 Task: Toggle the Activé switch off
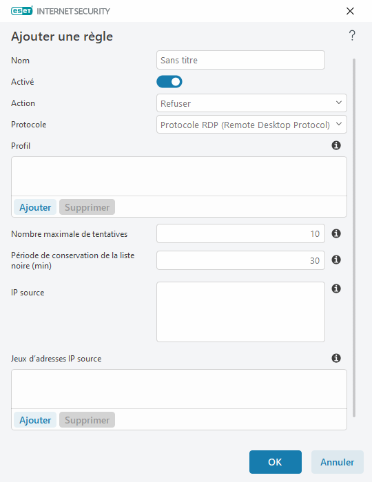coord(169,82)
